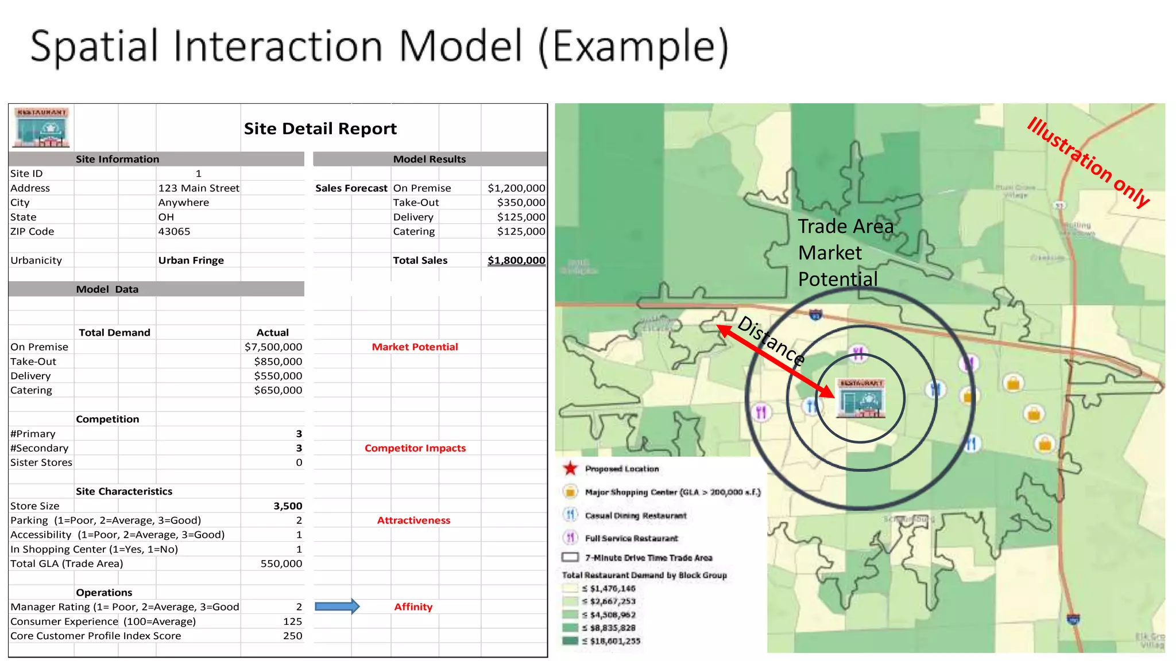Click the purple restaurant marker directly above the restaurant building
Screen dimensions: 1176x661
point(858,353)
